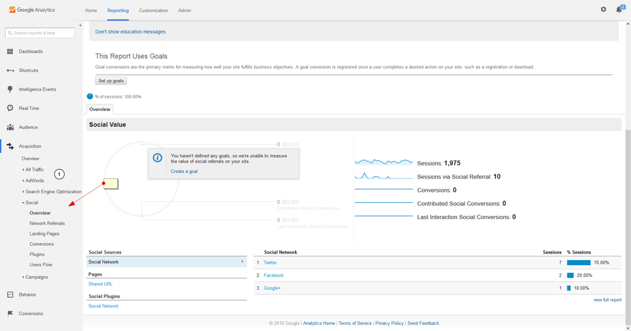Click the Shared URL link
Viewport: 631px width, 331px height.
[100, 284]
